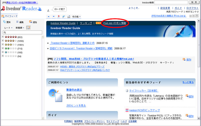Open 設定変更 settings link

165,8
